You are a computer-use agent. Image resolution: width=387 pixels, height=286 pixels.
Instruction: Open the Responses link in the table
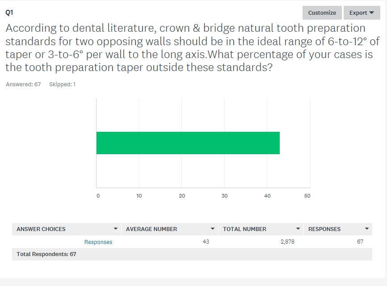(x=98, y=242)
